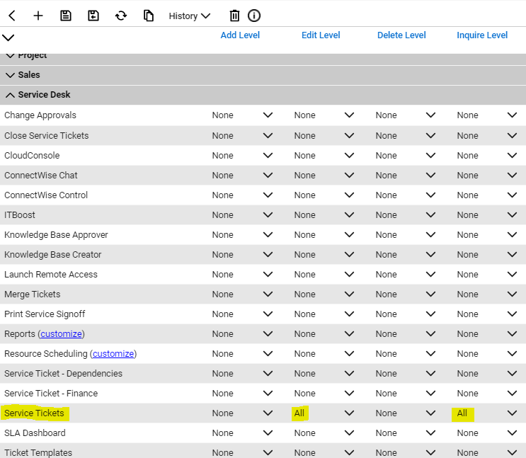Image resolution: width=526 pixels, height=458 pixels.
Task: Open the History dropdown menu
Action: click(190, 16)
